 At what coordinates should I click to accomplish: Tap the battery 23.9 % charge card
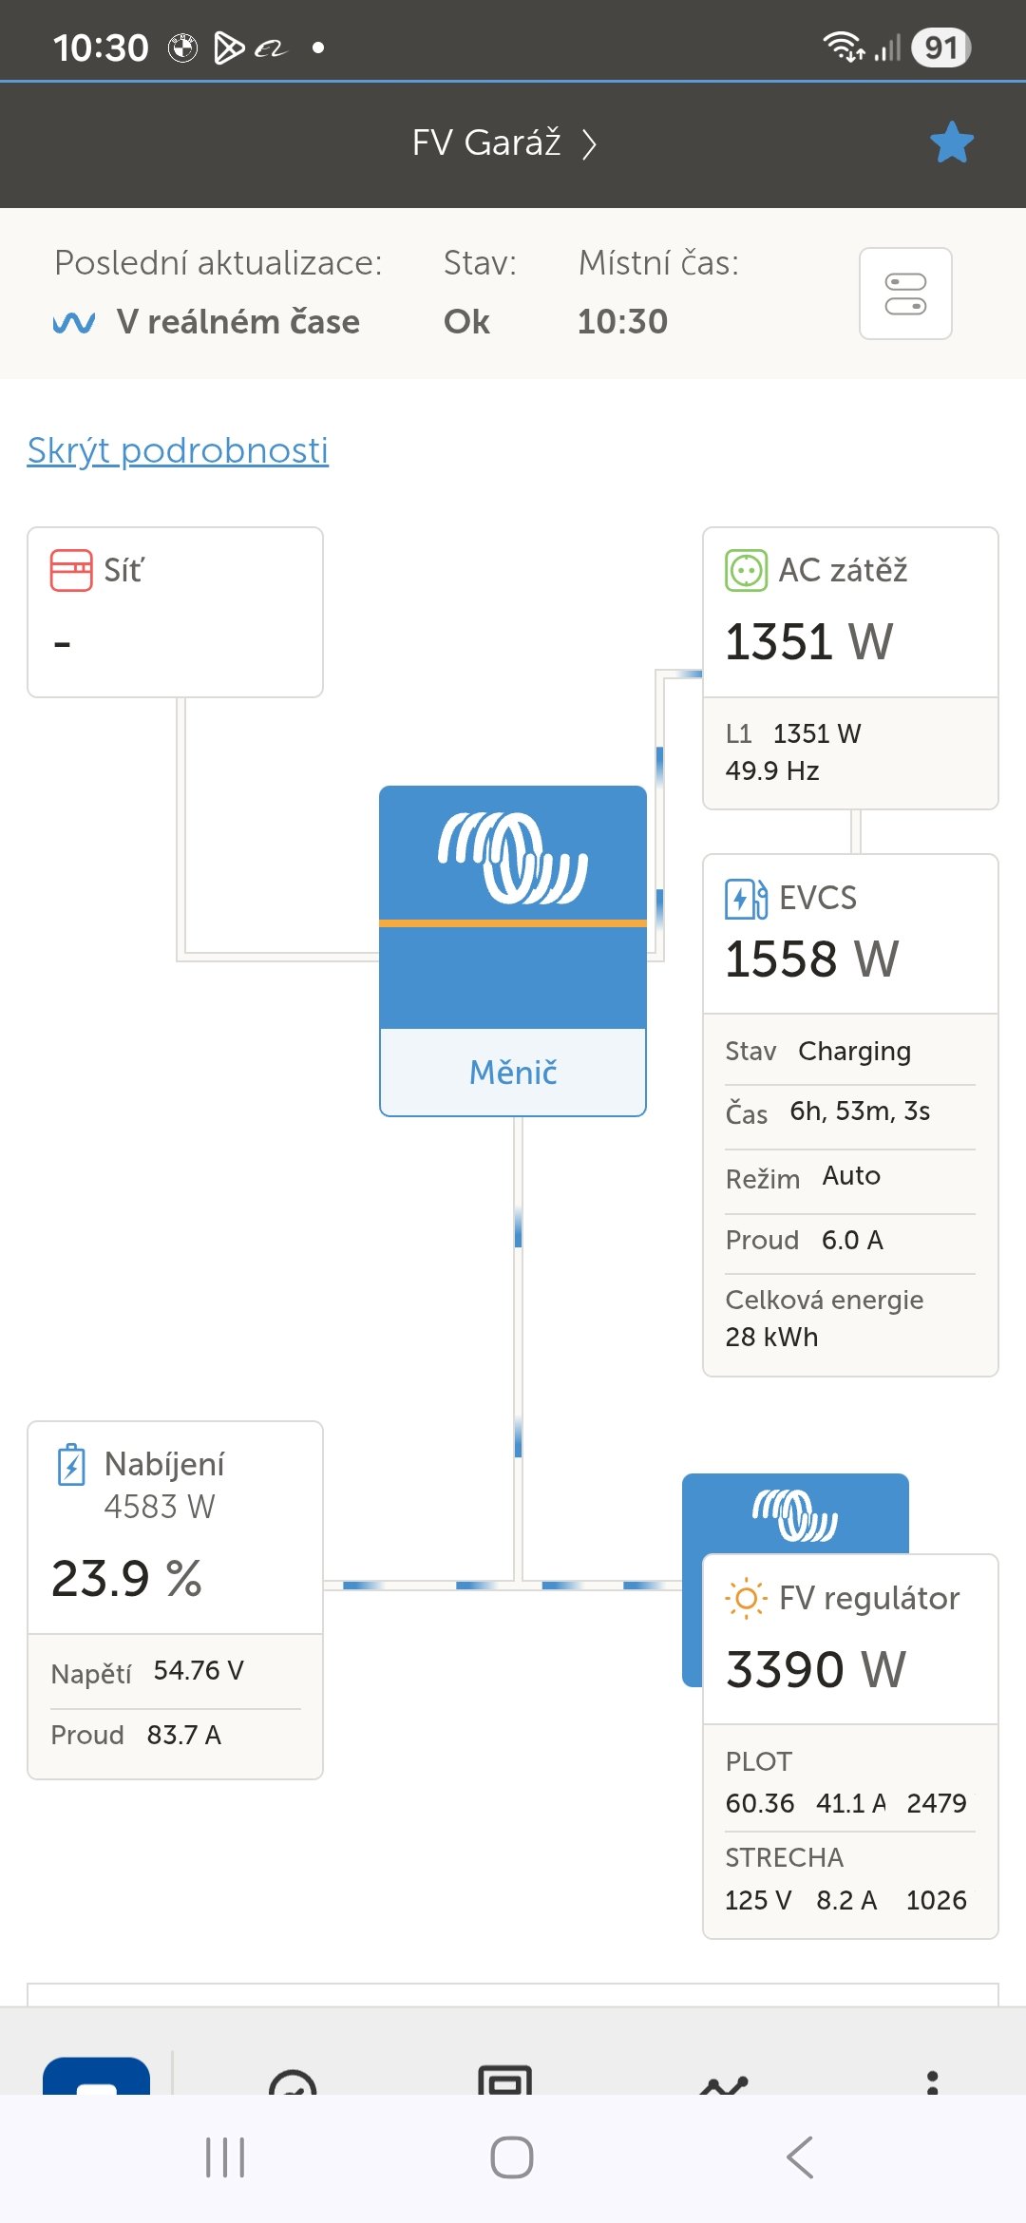(x=175, y=1578)
